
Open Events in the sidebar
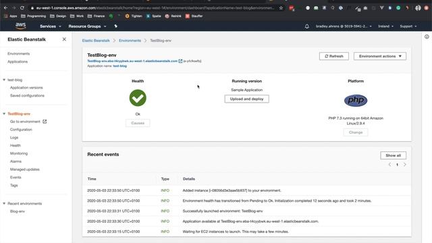pyautogui.click(x=16, y=178)
